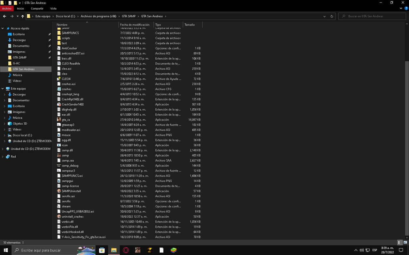Open the Customize Quick Access Toolbar dropdown
Screen dimensions: 409x255
[x=20, y=3]
